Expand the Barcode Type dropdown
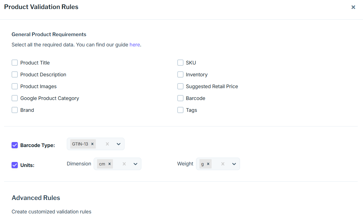Image resolution: width=363 pixels, height=214 pixels. tap(119, 144)
